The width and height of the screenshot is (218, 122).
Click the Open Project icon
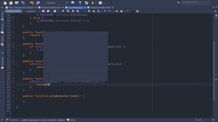[17, 3]
